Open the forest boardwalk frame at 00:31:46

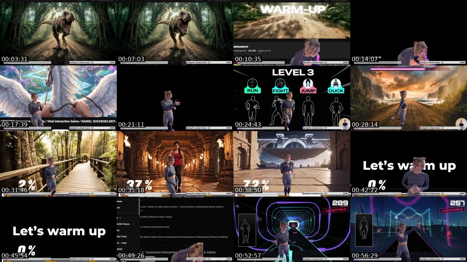point(58,164)
